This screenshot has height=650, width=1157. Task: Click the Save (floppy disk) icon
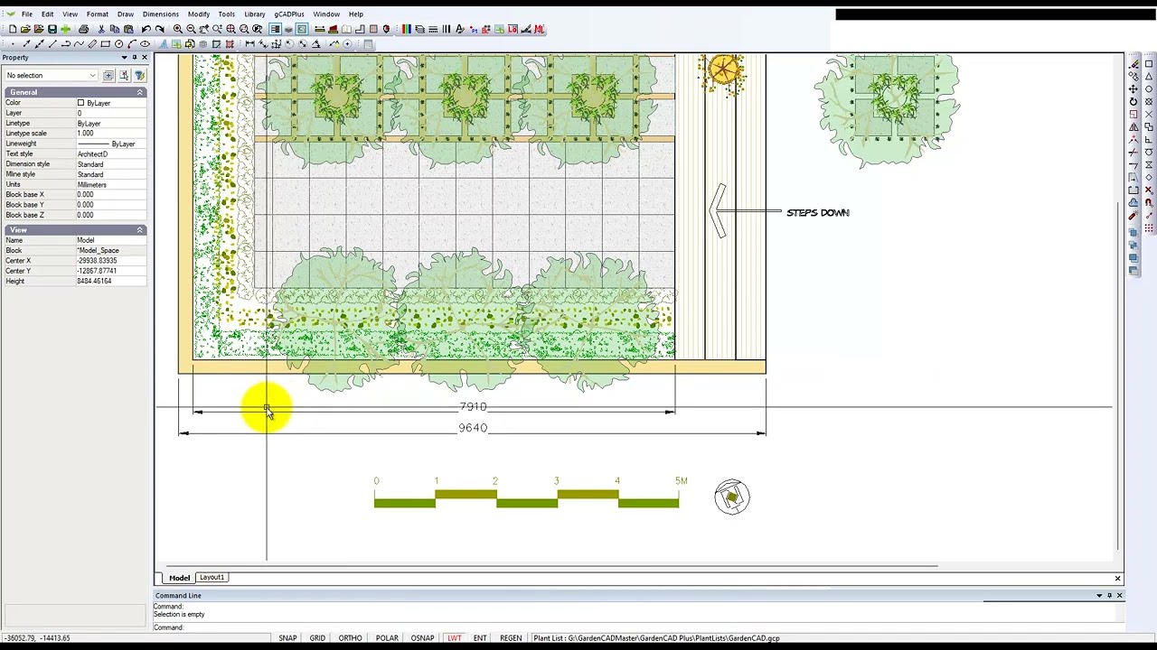click(x=52, y=29)
